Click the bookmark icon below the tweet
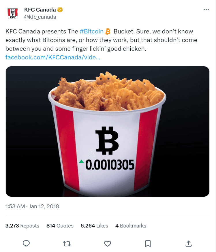Viewport: 216px width, 252px height. [148, 244]
